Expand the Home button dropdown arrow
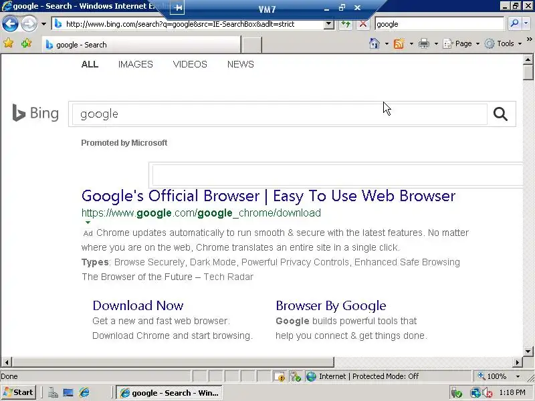Image resolution: width=535 pixels, height=401 pixels. (x=387, y=43)
